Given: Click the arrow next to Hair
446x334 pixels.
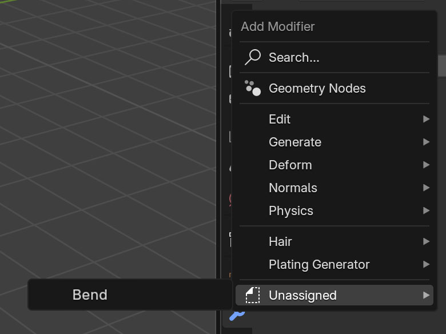Looking at the screenshot, I should point(426,241).
